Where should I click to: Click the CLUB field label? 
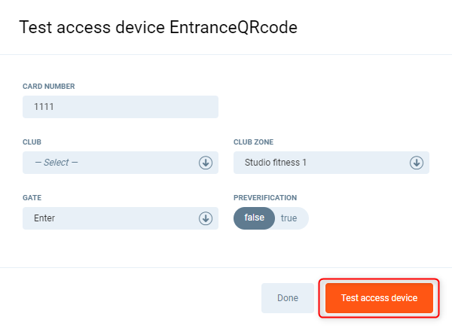tap(32, 142)
